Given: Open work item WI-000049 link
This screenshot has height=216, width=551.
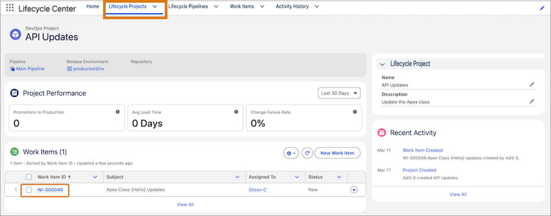Looking at the screenshot, I should 50,190.
